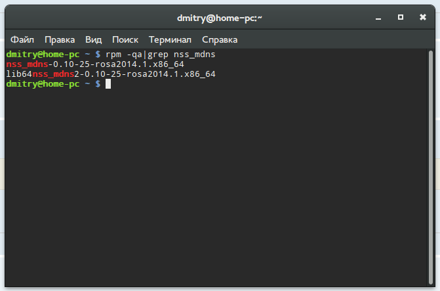Open the Терминал menu
This screenshot has width=440, height=291.
point(170,39)
